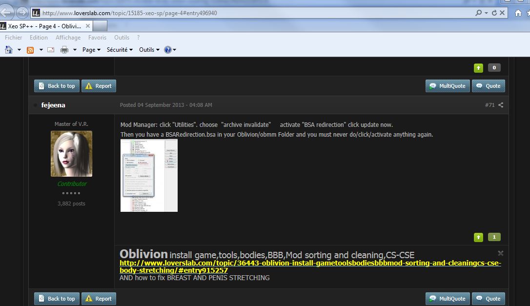Click the address bar URL field
530x306 pixels.
click(244, 13)
